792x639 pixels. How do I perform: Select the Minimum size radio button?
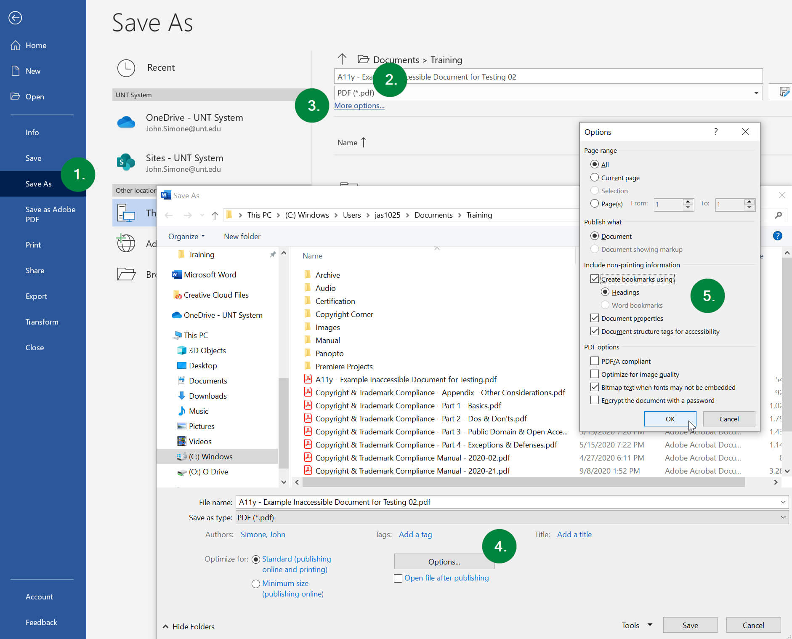(x=255, y=584)
